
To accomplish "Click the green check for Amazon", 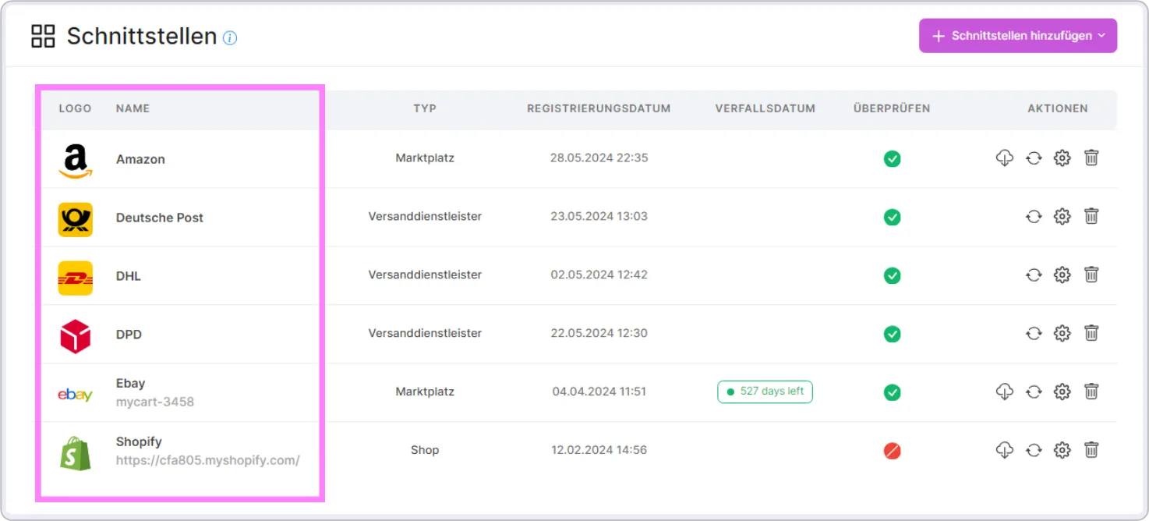I will [x=892, y=159].
